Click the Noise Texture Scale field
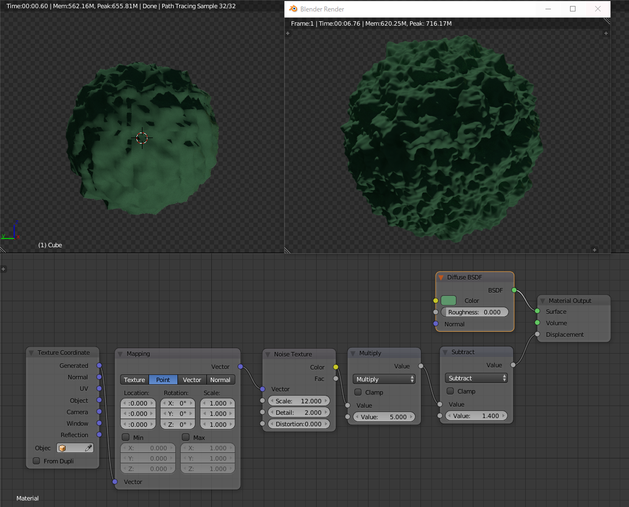The height and width of the screenshot is (507, 629). point(299,401)
